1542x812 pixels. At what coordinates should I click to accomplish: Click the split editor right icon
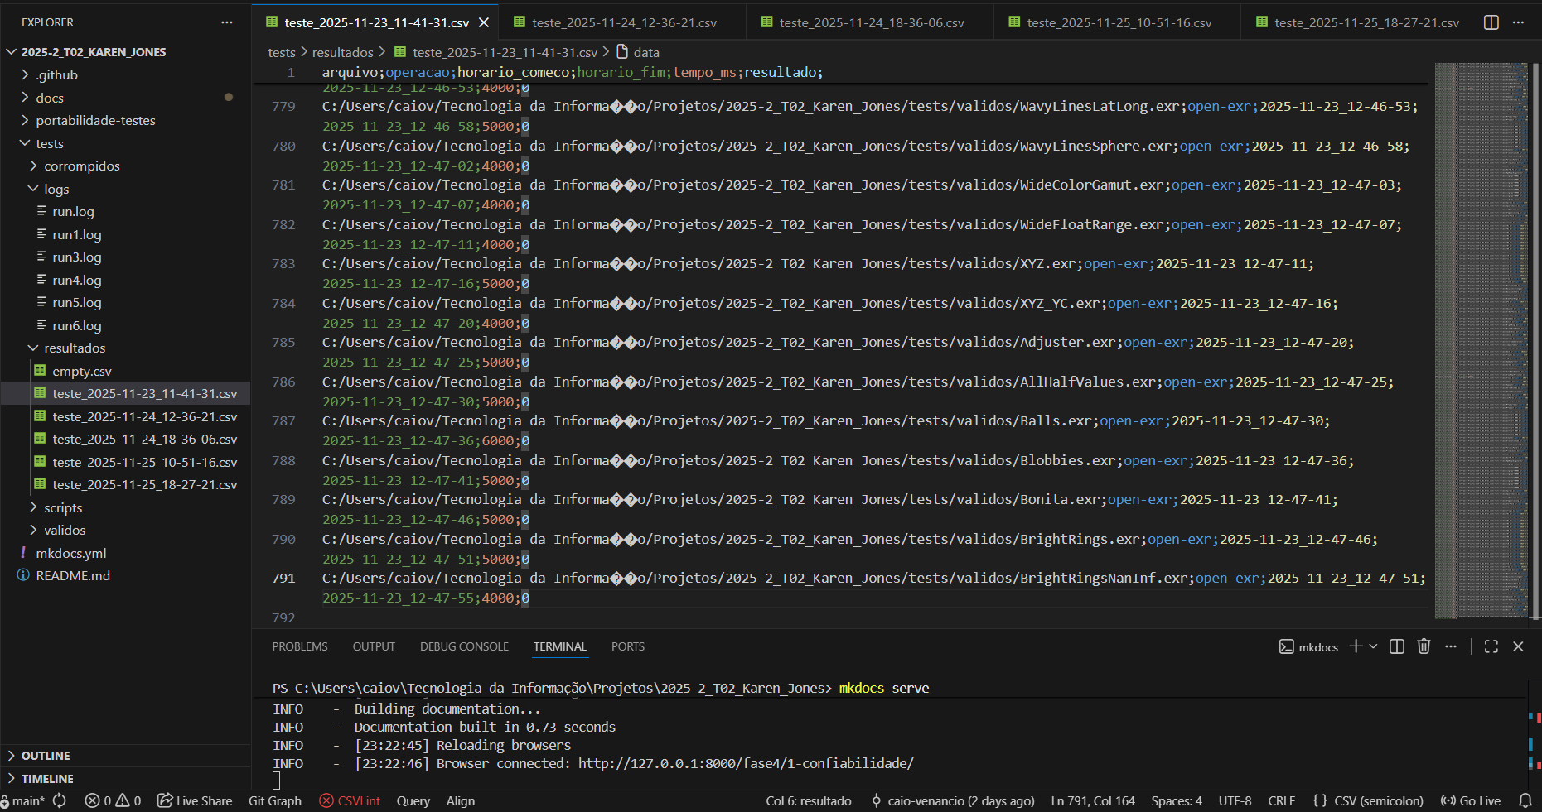tap(1491, 22)
